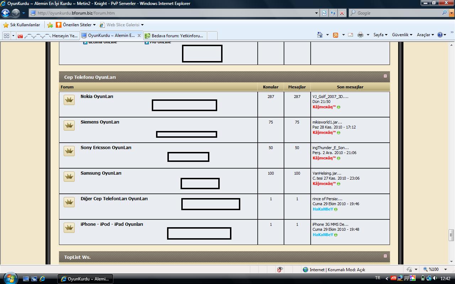Switch to Herseyin Ye... tab

click(48, 36)
